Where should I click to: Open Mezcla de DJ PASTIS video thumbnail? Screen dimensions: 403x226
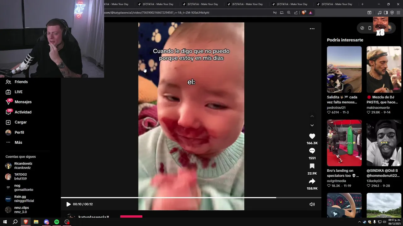click(x=384, y=69)
